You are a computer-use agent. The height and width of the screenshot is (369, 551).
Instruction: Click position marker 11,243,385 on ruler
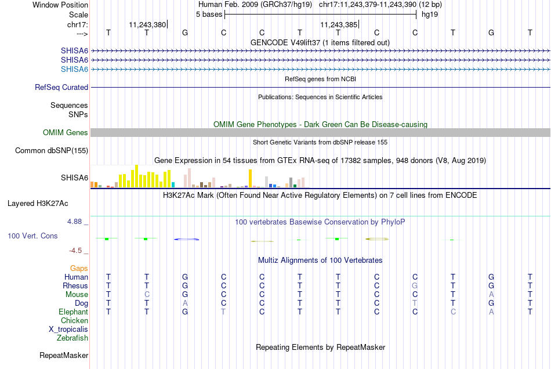[x=339, y=24]
